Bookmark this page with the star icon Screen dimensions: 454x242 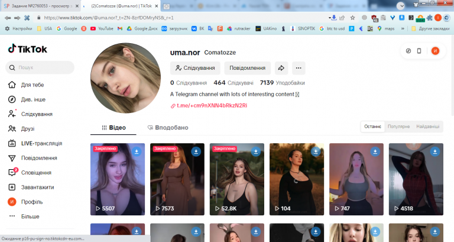tap(352, 18)
